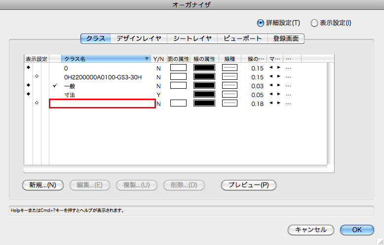Click the hollow diamond for class 0H2200000A0100-GS3-30H
Viewport: 384px width, 245px height.
pos(37,77)
